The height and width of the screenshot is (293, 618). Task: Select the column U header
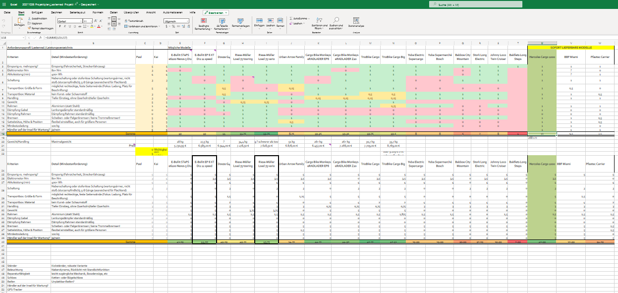point(542,43)
